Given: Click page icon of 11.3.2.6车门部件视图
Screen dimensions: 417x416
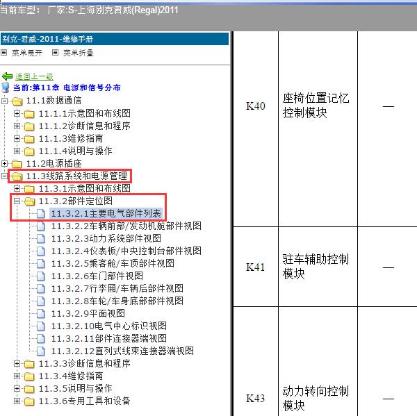Looking at the screenshot, I should tap(41, 276).
